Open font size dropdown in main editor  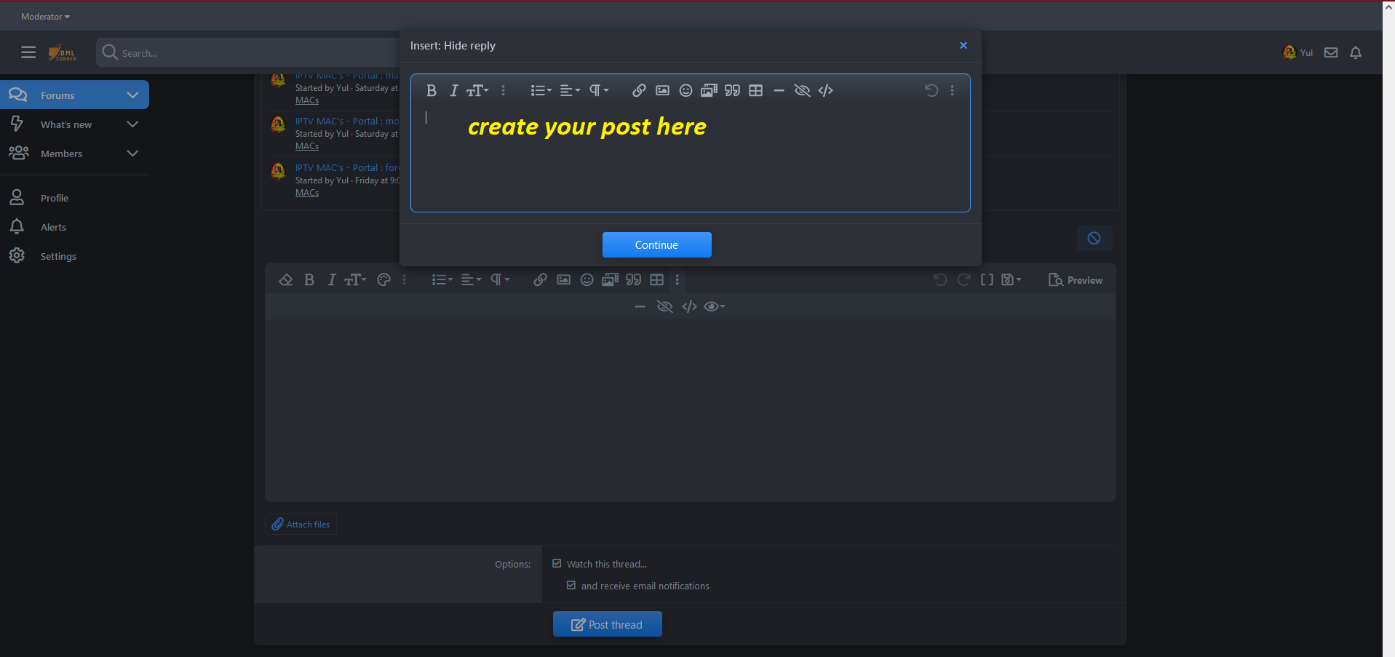pos(355,279)
